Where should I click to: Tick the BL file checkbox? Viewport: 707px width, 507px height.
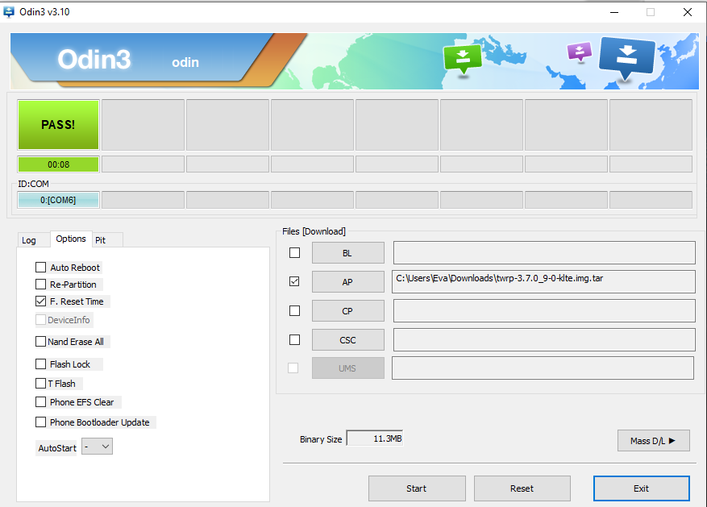click(294, 253)
